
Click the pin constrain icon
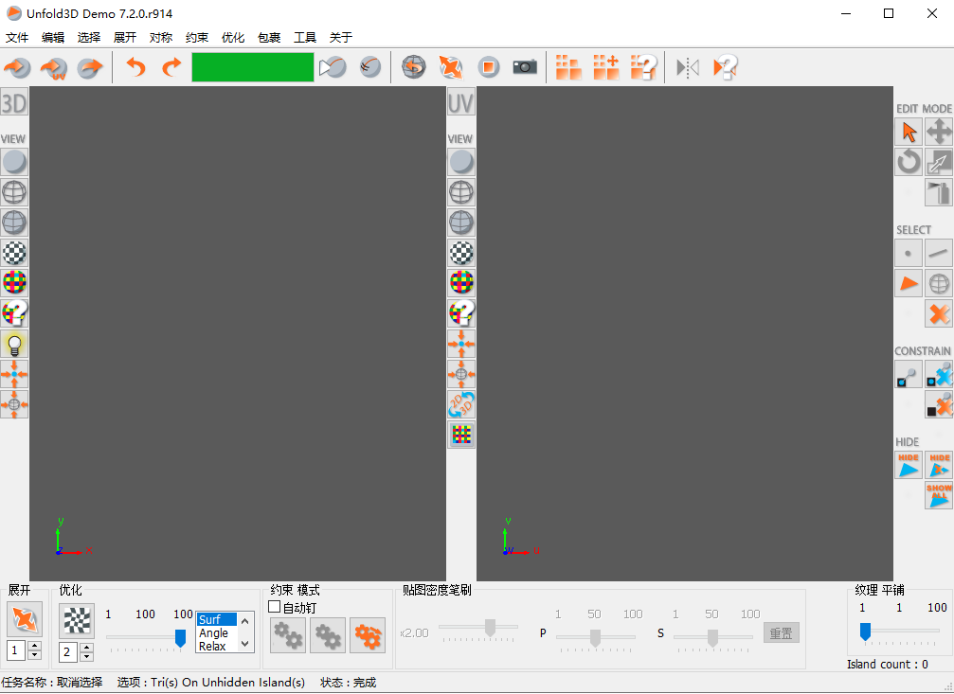point(909,375)
